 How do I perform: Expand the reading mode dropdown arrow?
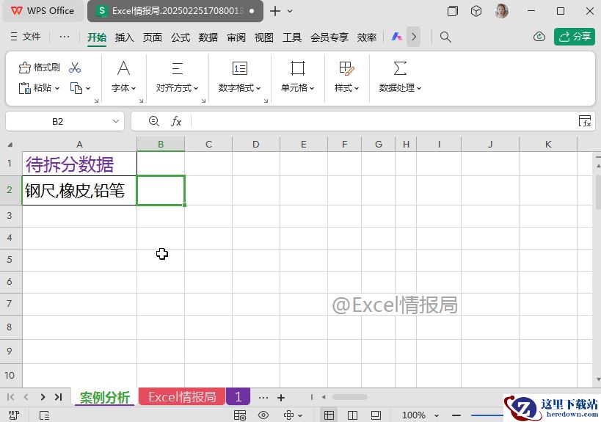click(x=300, y=415)
